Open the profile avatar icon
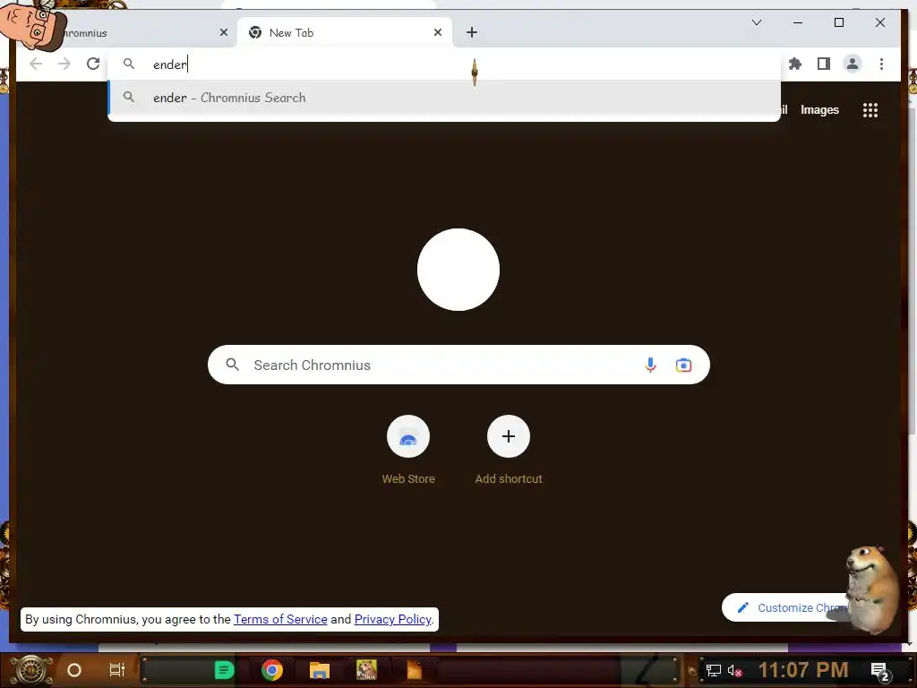 coord(853,64)
